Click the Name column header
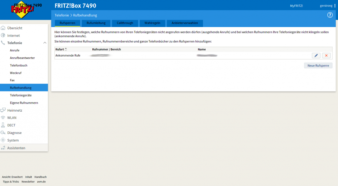 pos(202,49)
